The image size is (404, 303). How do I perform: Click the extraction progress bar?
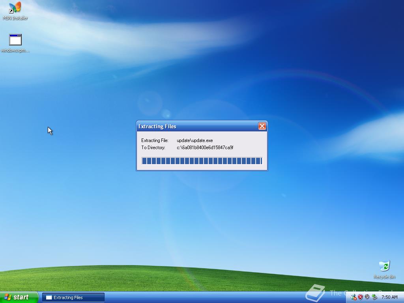(x=202, y=161)
